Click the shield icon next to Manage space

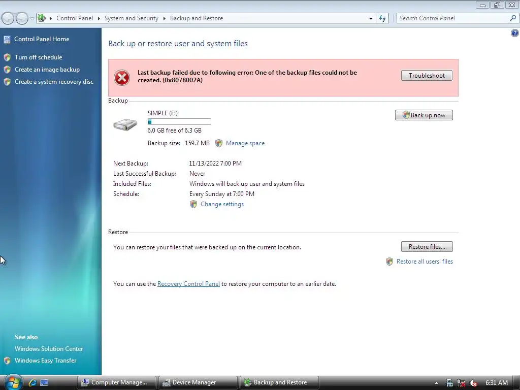219,143
